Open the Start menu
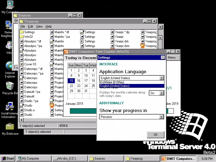 click(x=8, y=158)
